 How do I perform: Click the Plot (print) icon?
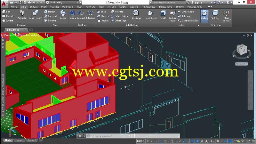point(29,3)
